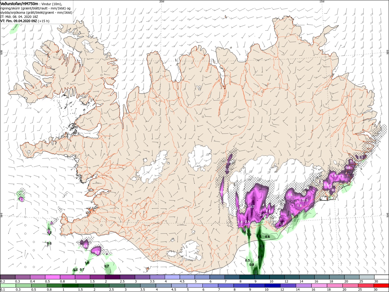The image size is (389, 292).
Task: Click the Veðurstofan/HM750m title text
Action: coord(19,4)
